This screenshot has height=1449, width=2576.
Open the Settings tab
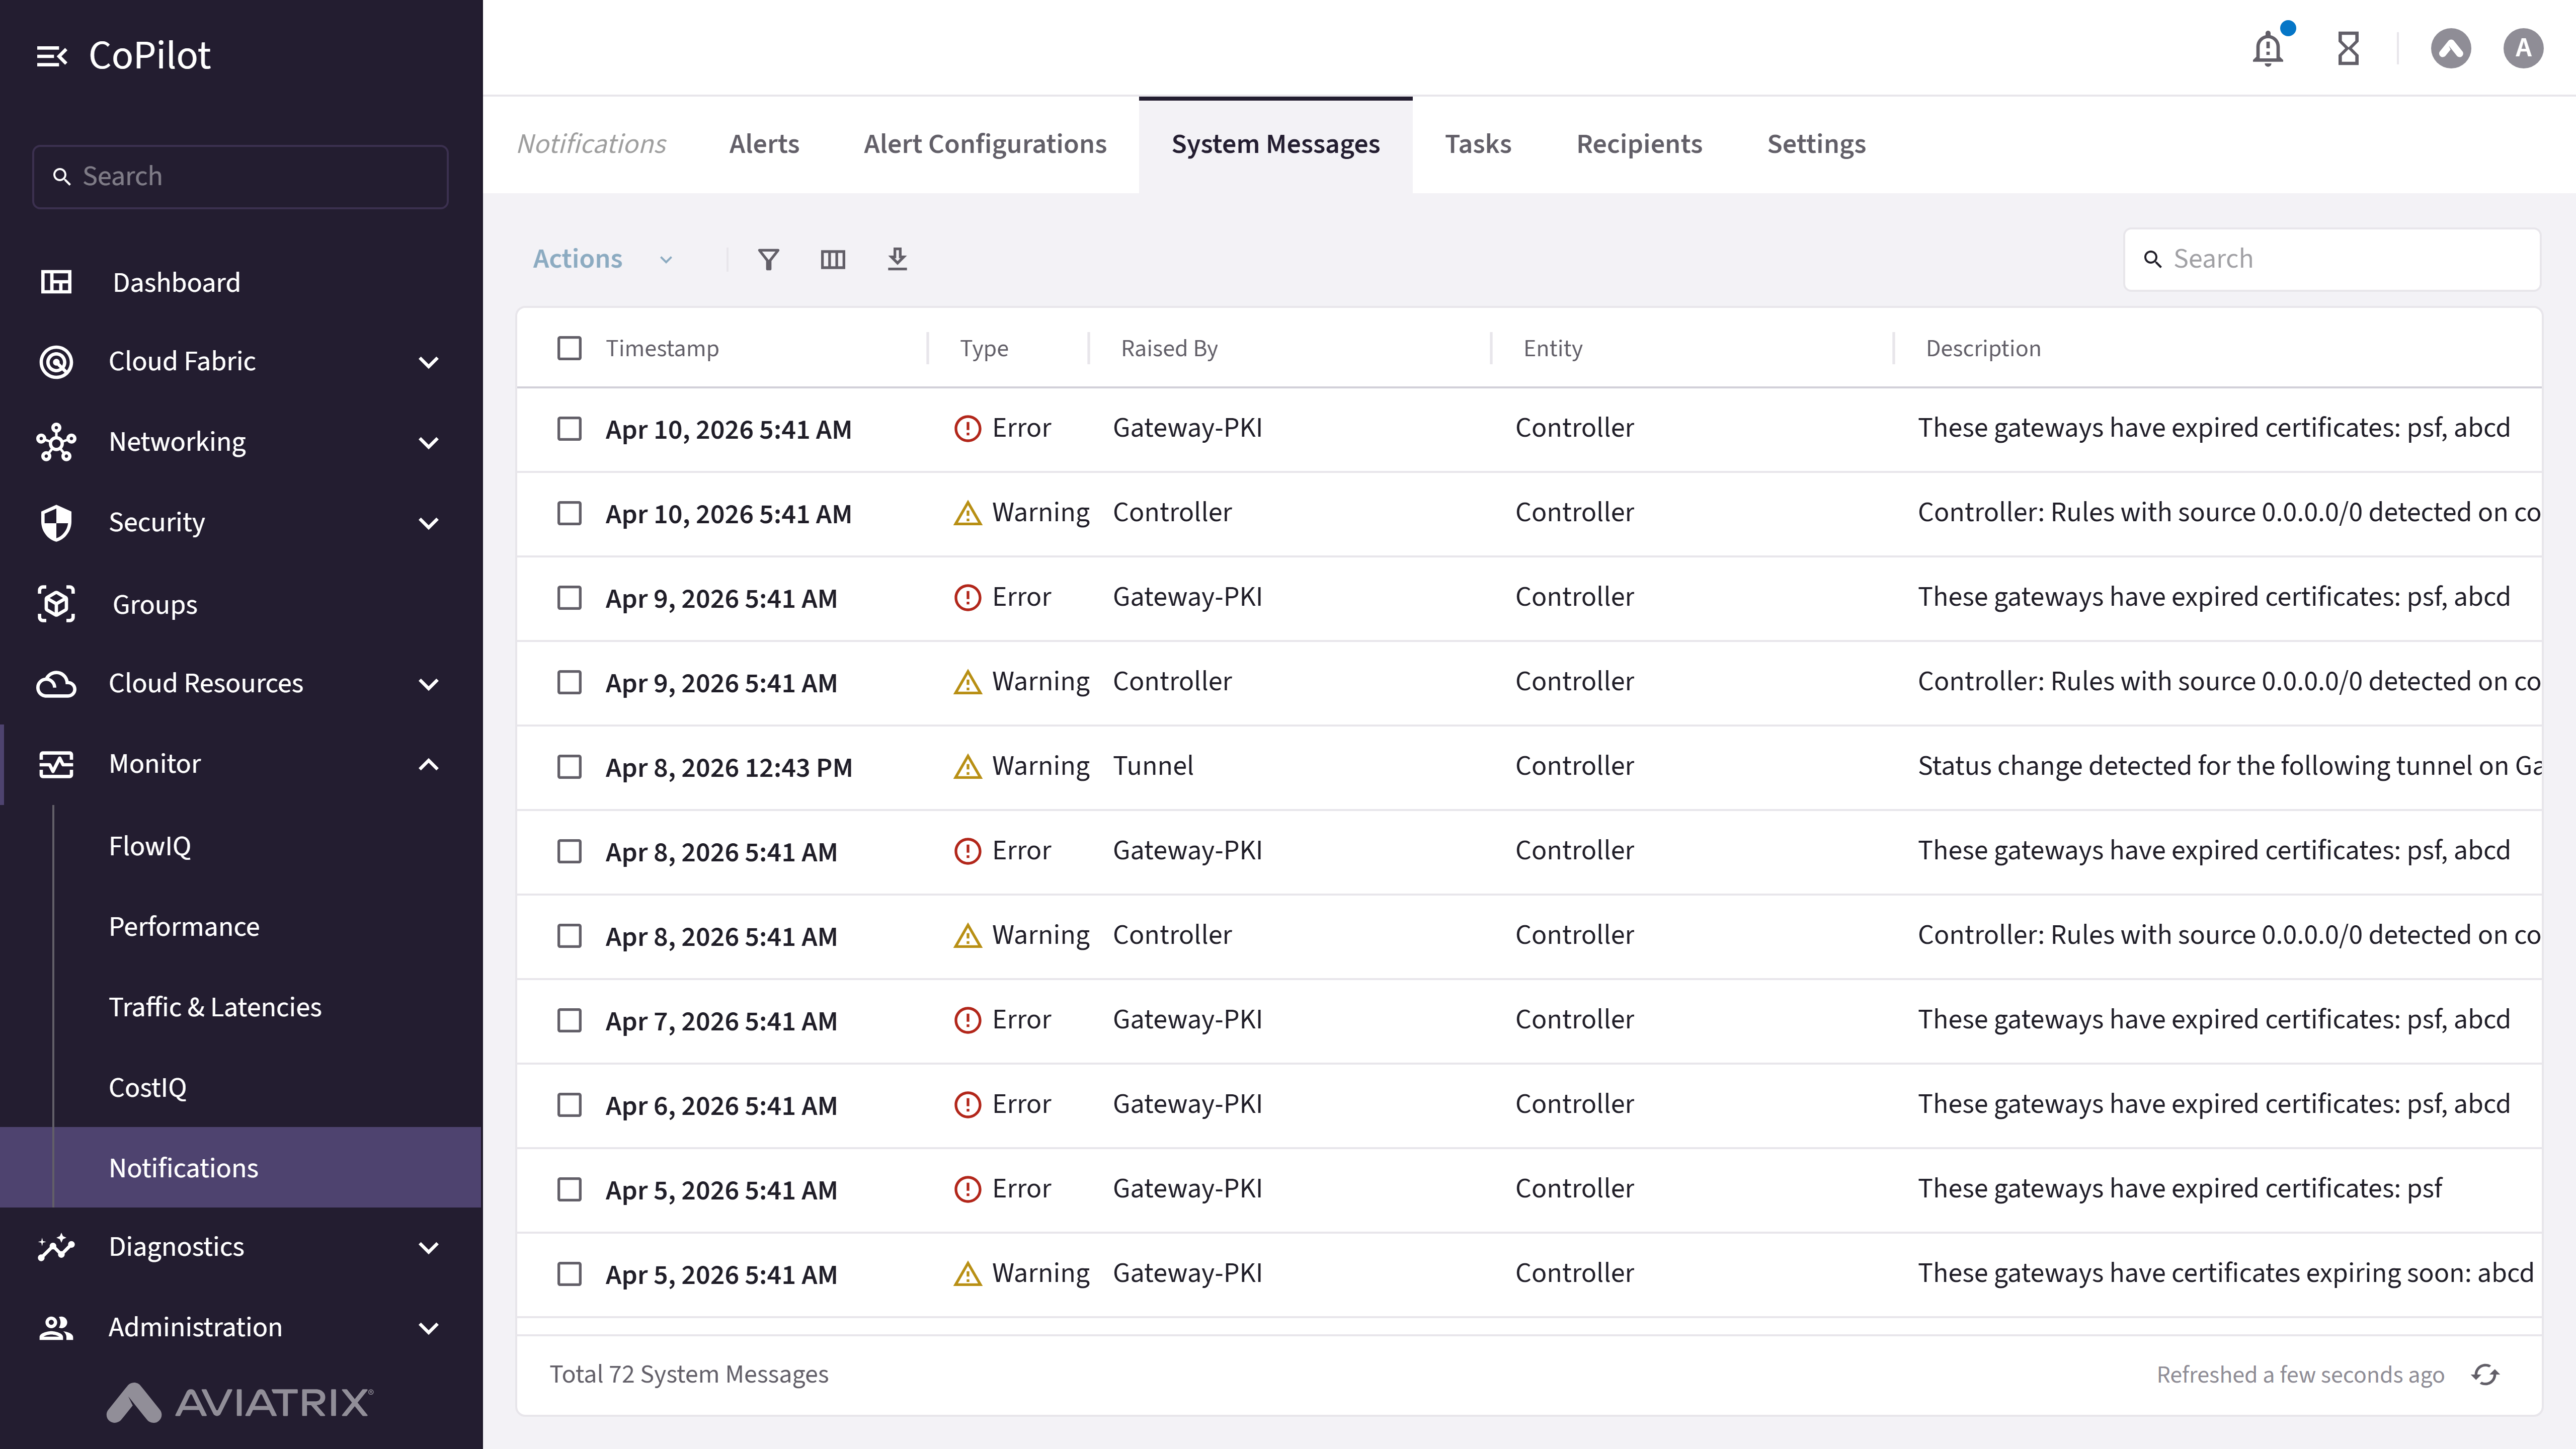(1816, 144)
